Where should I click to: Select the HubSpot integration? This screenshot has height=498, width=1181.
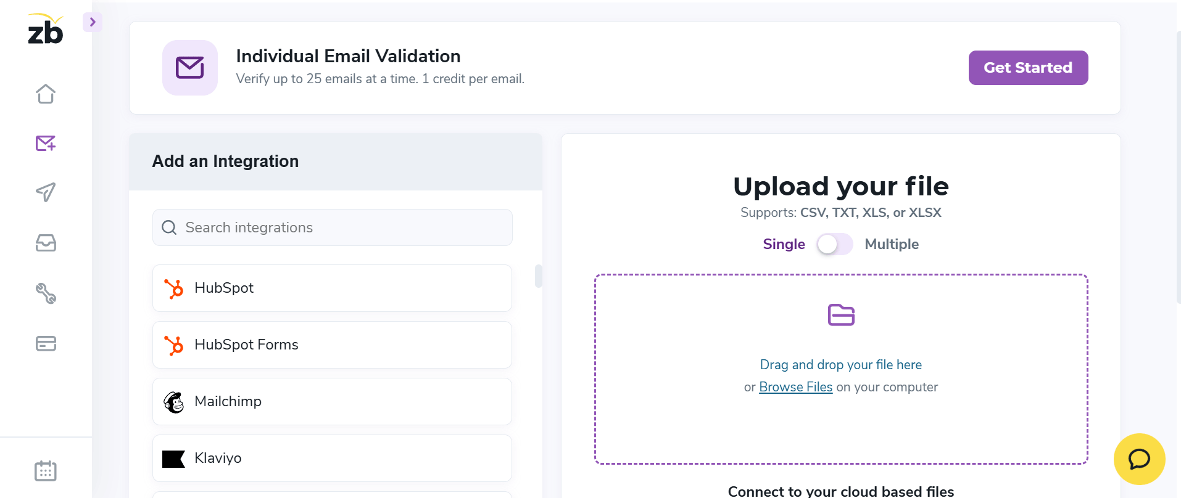(333, 288)
